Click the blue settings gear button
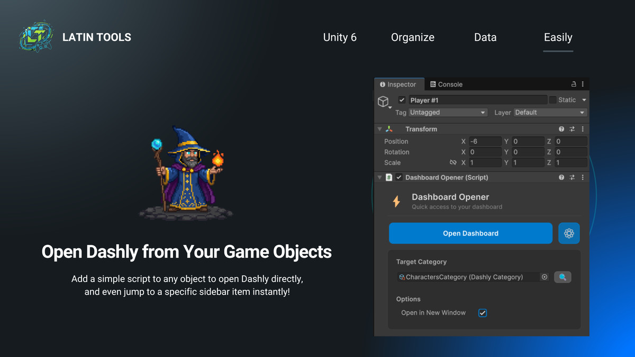The image size is (635, 357). click(x=569, y=233)
